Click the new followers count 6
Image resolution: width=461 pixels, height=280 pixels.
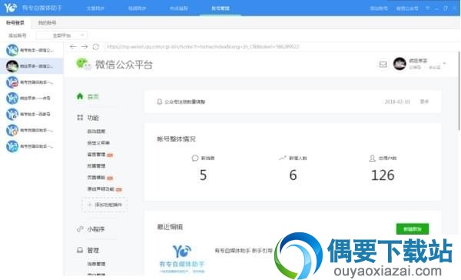click(293, 175)
